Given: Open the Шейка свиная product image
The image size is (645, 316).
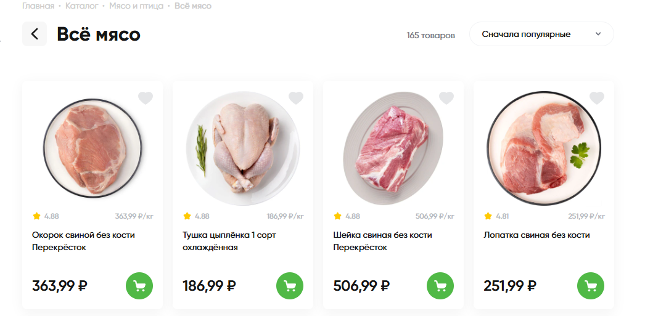Looking at the screenshot, I should (x=393, y=148).
